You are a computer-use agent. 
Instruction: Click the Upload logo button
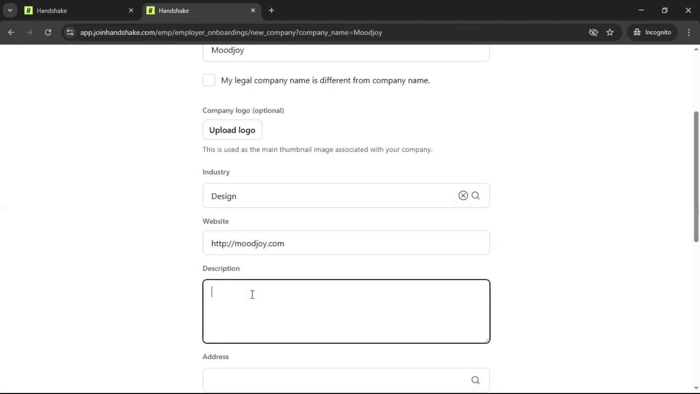point(232,130)
